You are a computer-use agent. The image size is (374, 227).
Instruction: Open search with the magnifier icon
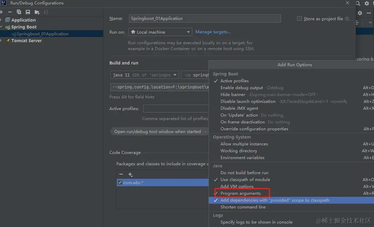(x=358, y=3)
